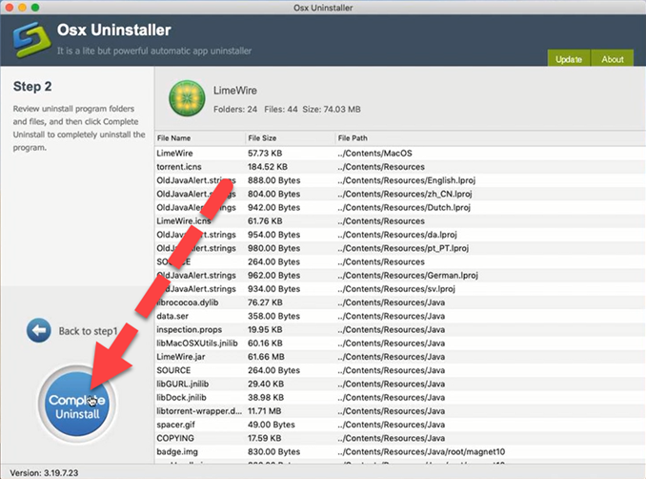Click the 29.40 KB size cell
This screenshot has width=646, height=479.
[266, 385]
